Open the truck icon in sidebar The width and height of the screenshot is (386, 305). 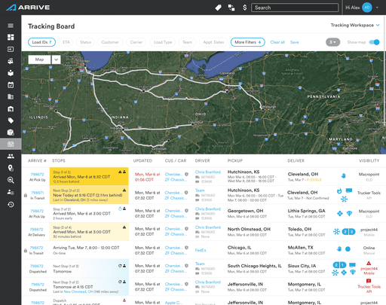pyautogui.click(x=11, y=61)
